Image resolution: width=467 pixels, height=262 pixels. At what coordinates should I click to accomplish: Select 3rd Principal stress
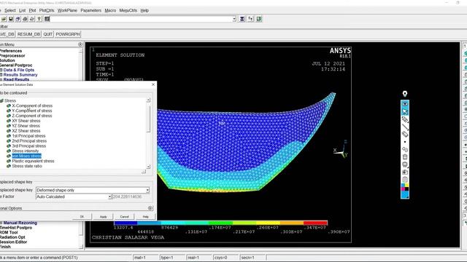[x=29, y=146]
